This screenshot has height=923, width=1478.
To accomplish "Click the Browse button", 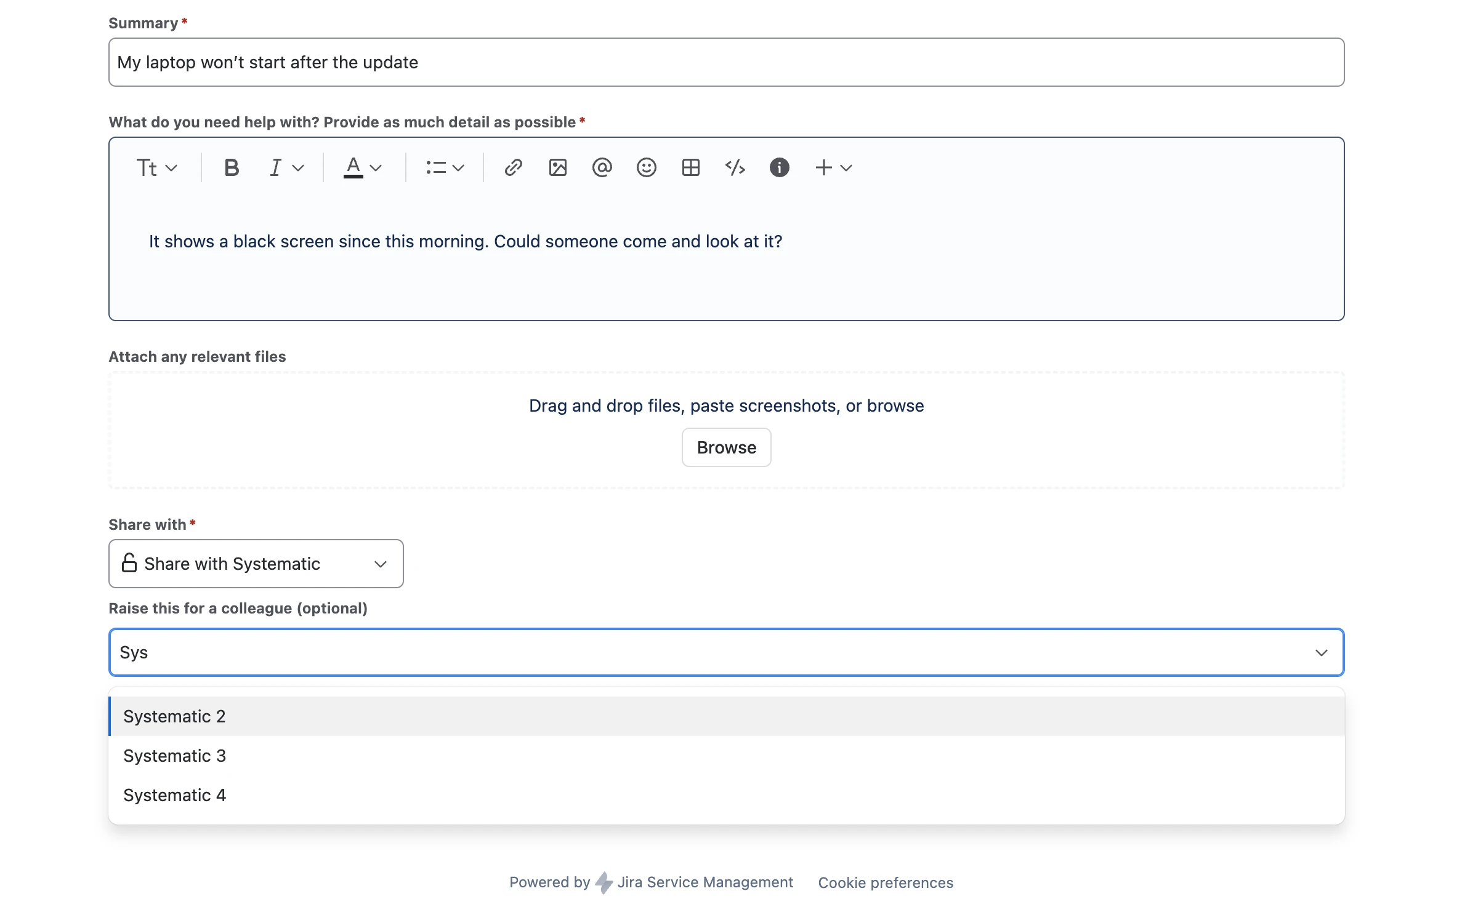I will [727, 447].
